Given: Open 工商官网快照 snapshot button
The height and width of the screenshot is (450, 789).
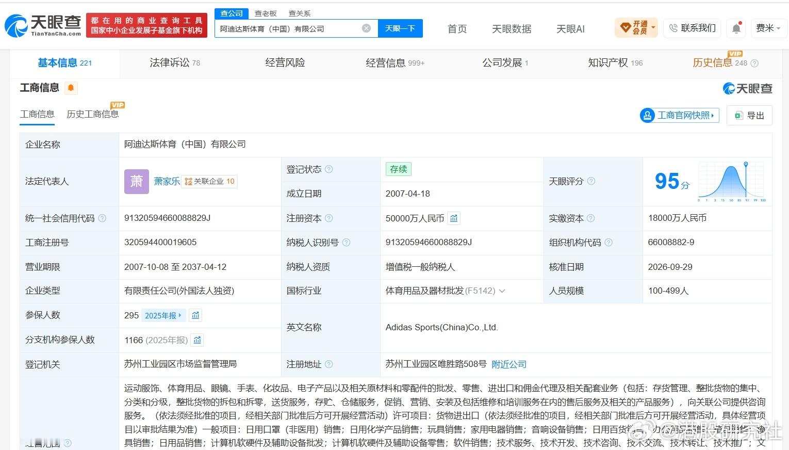Looking at the screenshot, I should pyautogui.click(x=679, y=116).
